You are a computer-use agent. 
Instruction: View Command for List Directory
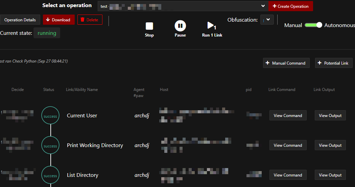pos(288,175)
